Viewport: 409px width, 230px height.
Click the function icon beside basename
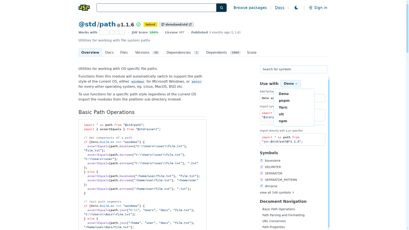(x=261, y=160)
